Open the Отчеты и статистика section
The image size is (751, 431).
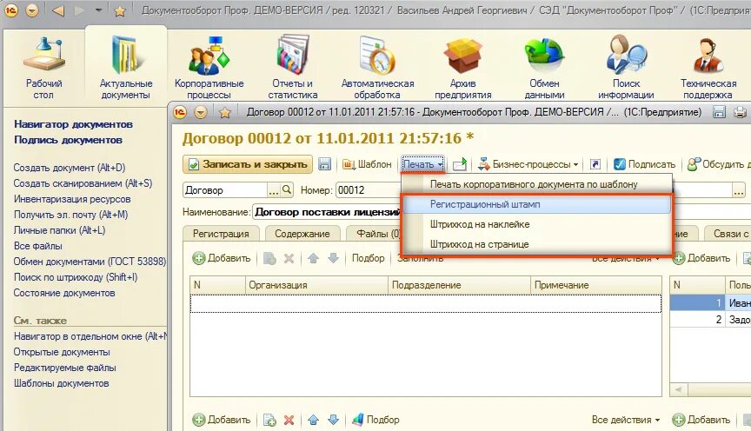click(x=293, y=67)
